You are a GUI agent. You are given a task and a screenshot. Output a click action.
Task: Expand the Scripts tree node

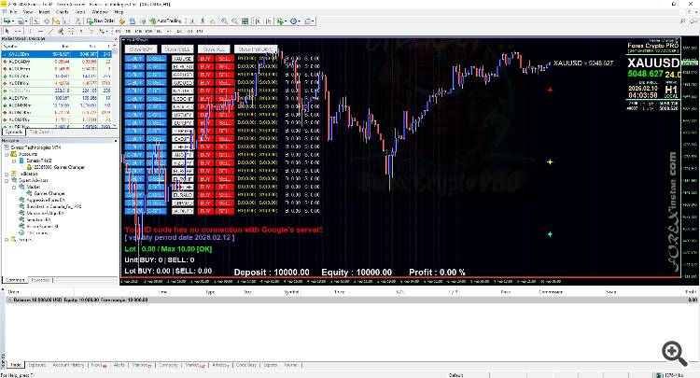(x=7, y=240)
